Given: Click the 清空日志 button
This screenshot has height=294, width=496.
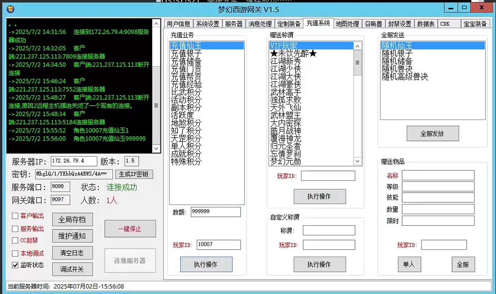Looking at the screenshot, I should (x=72, y=253).
